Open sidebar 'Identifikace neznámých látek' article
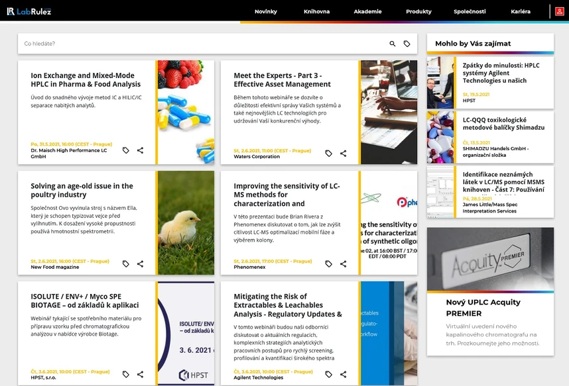 click(503, 182)
